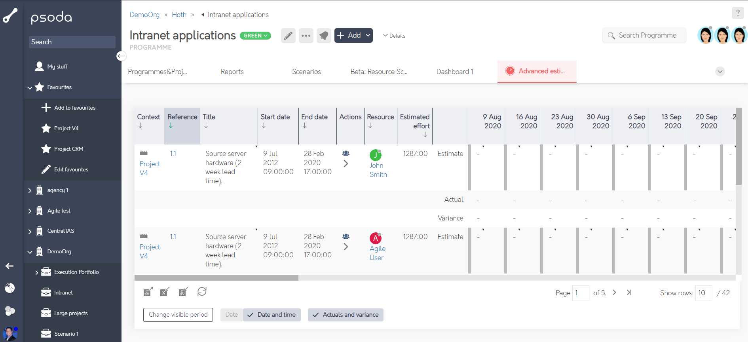Viewport: 748px width, 342px height.
Task: Select the Date display option
Action: tap(232, 315)
